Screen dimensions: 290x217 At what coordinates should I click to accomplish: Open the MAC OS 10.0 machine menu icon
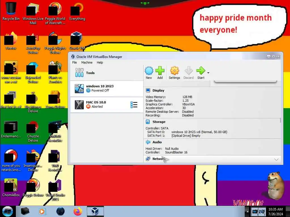tap(134, 105)
